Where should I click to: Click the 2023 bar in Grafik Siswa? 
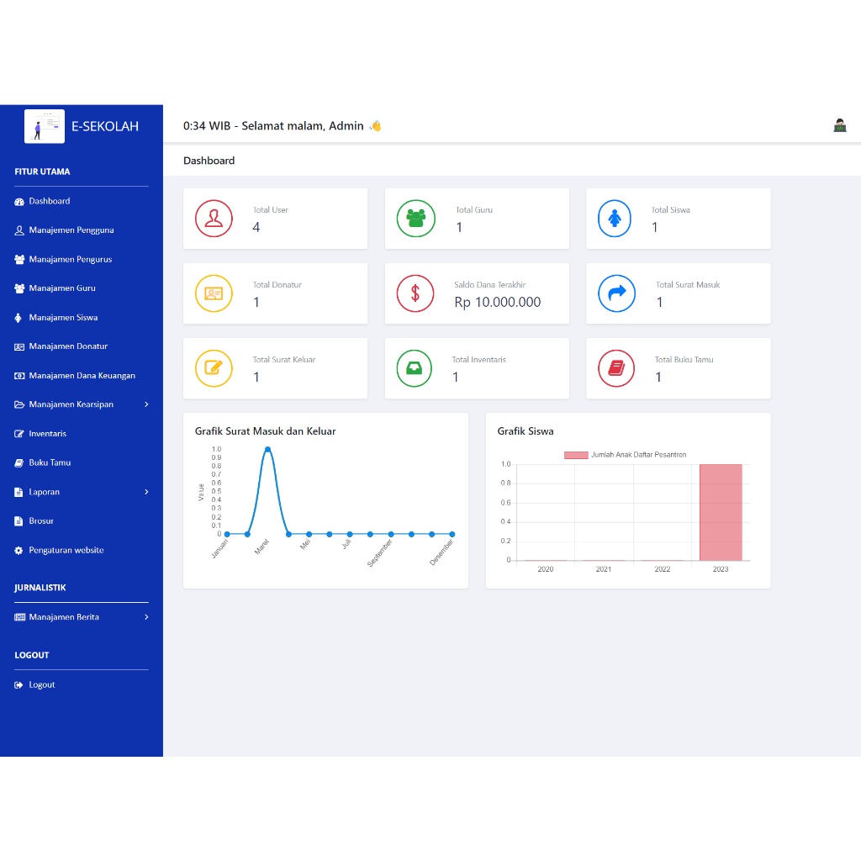(721, 512)
